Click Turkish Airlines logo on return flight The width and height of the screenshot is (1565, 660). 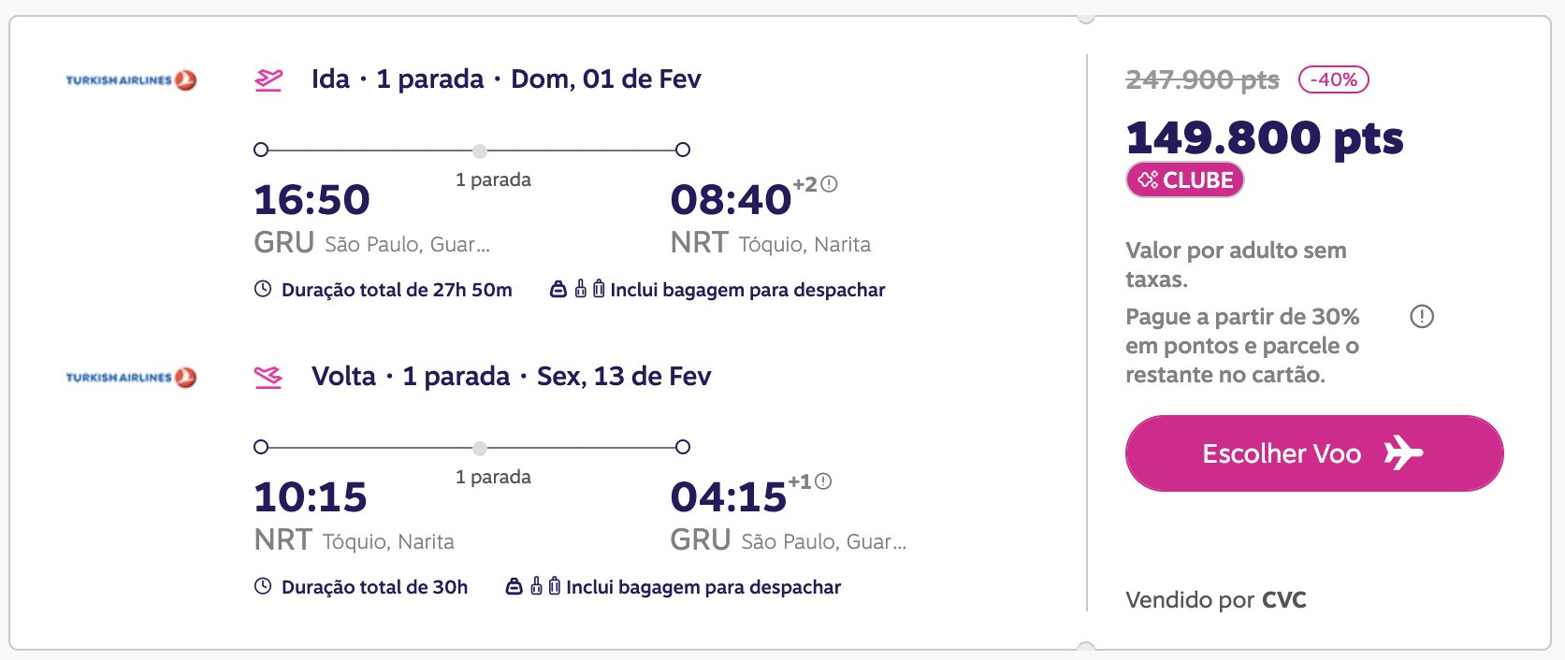coord(131,378)
